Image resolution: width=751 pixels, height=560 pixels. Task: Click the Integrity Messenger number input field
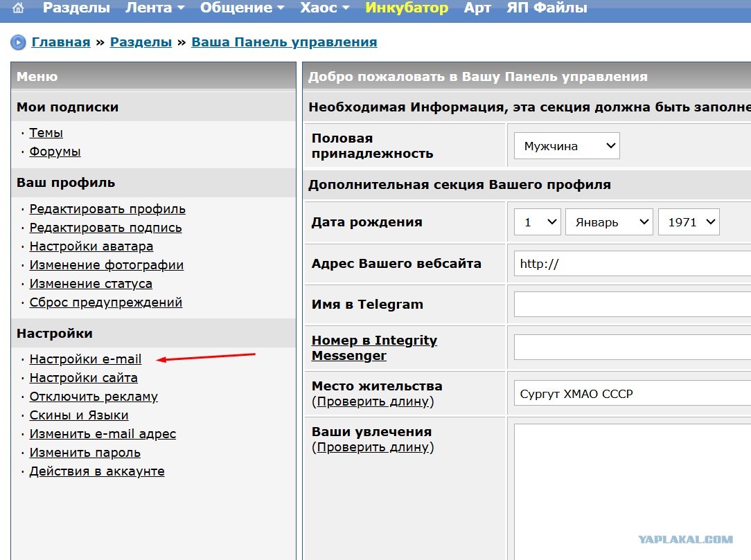tap(633, 347)
